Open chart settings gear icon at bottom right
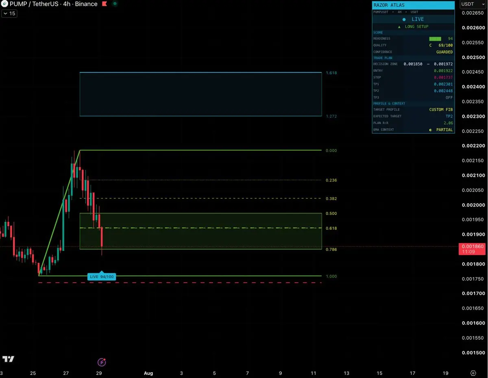The image size is (488, 378). click(473, 373)
